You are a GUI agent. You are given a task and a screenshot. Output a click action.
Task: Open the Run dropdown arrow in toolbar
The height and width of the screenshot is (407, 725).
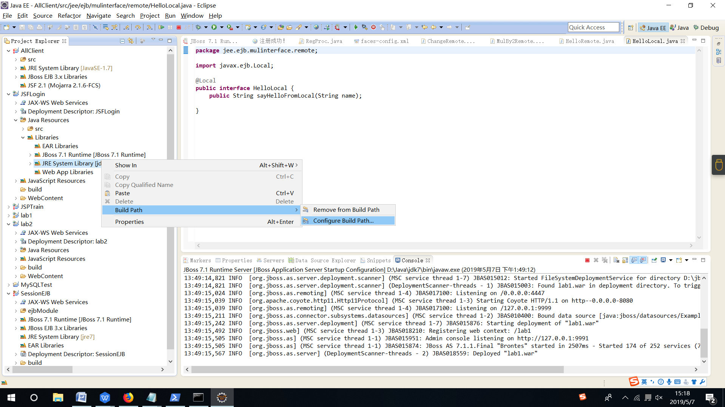pos(222,27)
